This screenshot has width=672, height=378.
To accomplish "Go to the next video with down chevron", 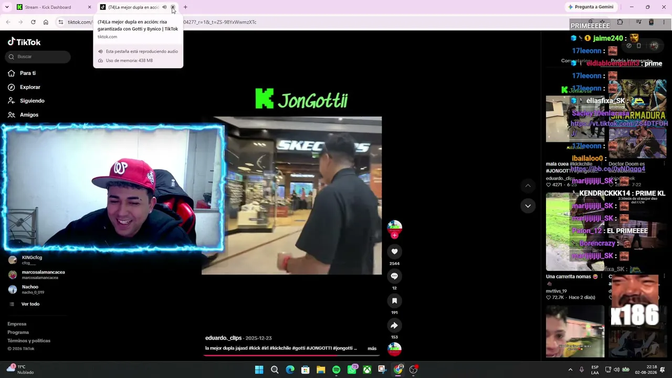I will coord(528,206).
